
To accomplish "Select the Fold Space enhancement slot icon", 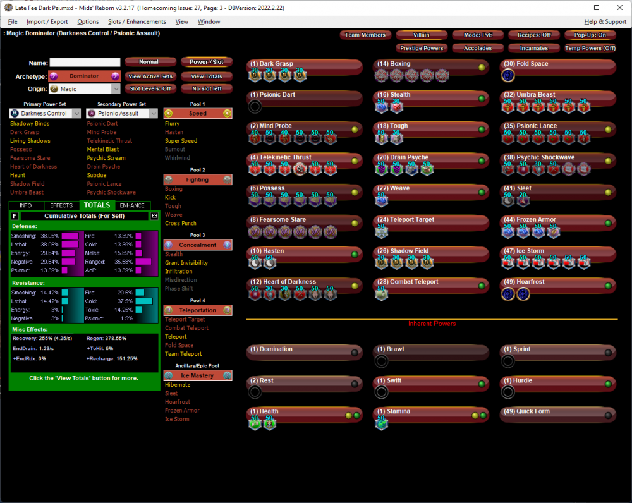I will coord(508,75).
